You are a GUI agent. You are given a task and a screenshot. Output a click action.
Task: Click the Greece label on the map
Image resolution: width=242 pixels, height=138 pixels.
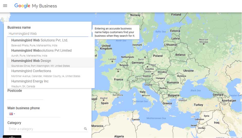click(x=167, y=103)
